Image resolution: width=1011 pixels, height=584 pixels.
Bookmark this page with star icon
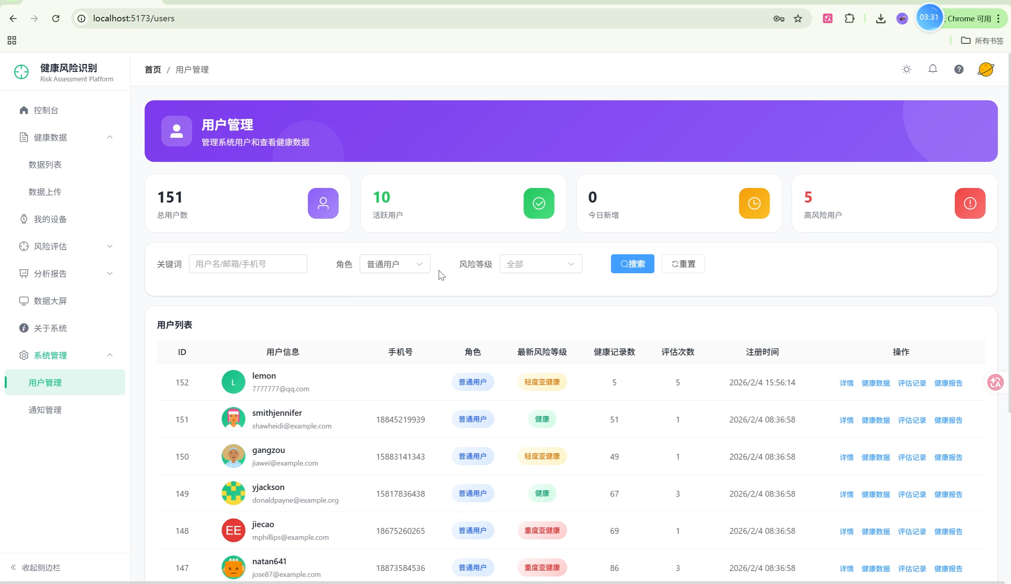pos(798,19)
